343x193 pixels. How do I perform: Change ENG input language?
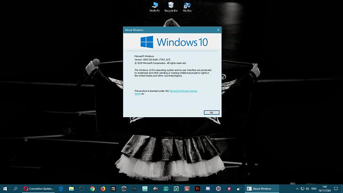tap(314, 188)
